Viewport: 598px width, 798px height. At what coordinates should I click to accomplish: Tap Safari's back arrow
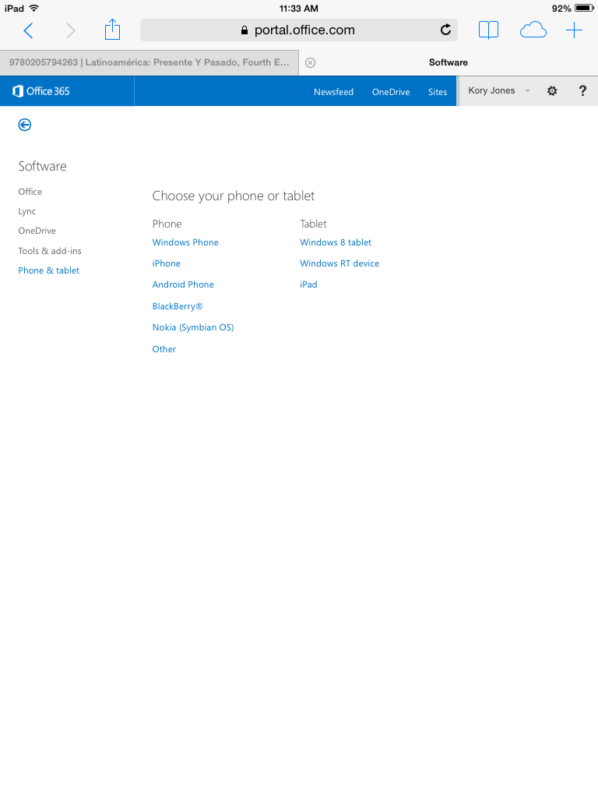[x=29, y=30]
